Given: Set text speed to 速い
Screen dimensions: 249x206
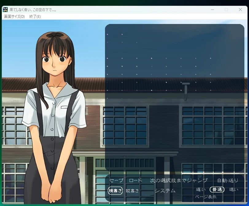Looking at the screenshot, I should click(234, 189).
